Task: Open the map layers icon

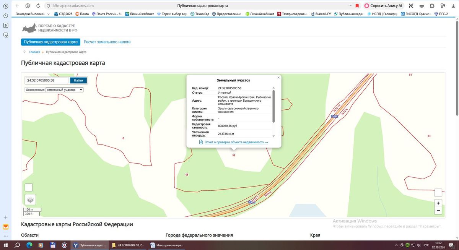Action: [x=31, y=199]
